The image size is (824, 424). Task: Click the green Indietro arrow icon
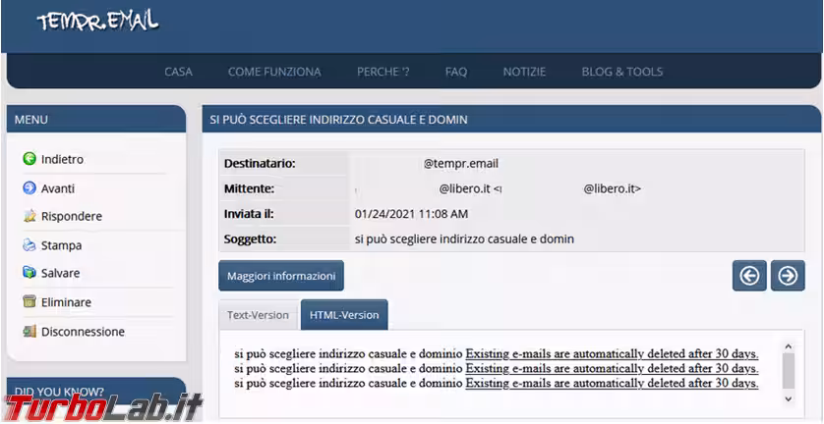click(29, 159)
